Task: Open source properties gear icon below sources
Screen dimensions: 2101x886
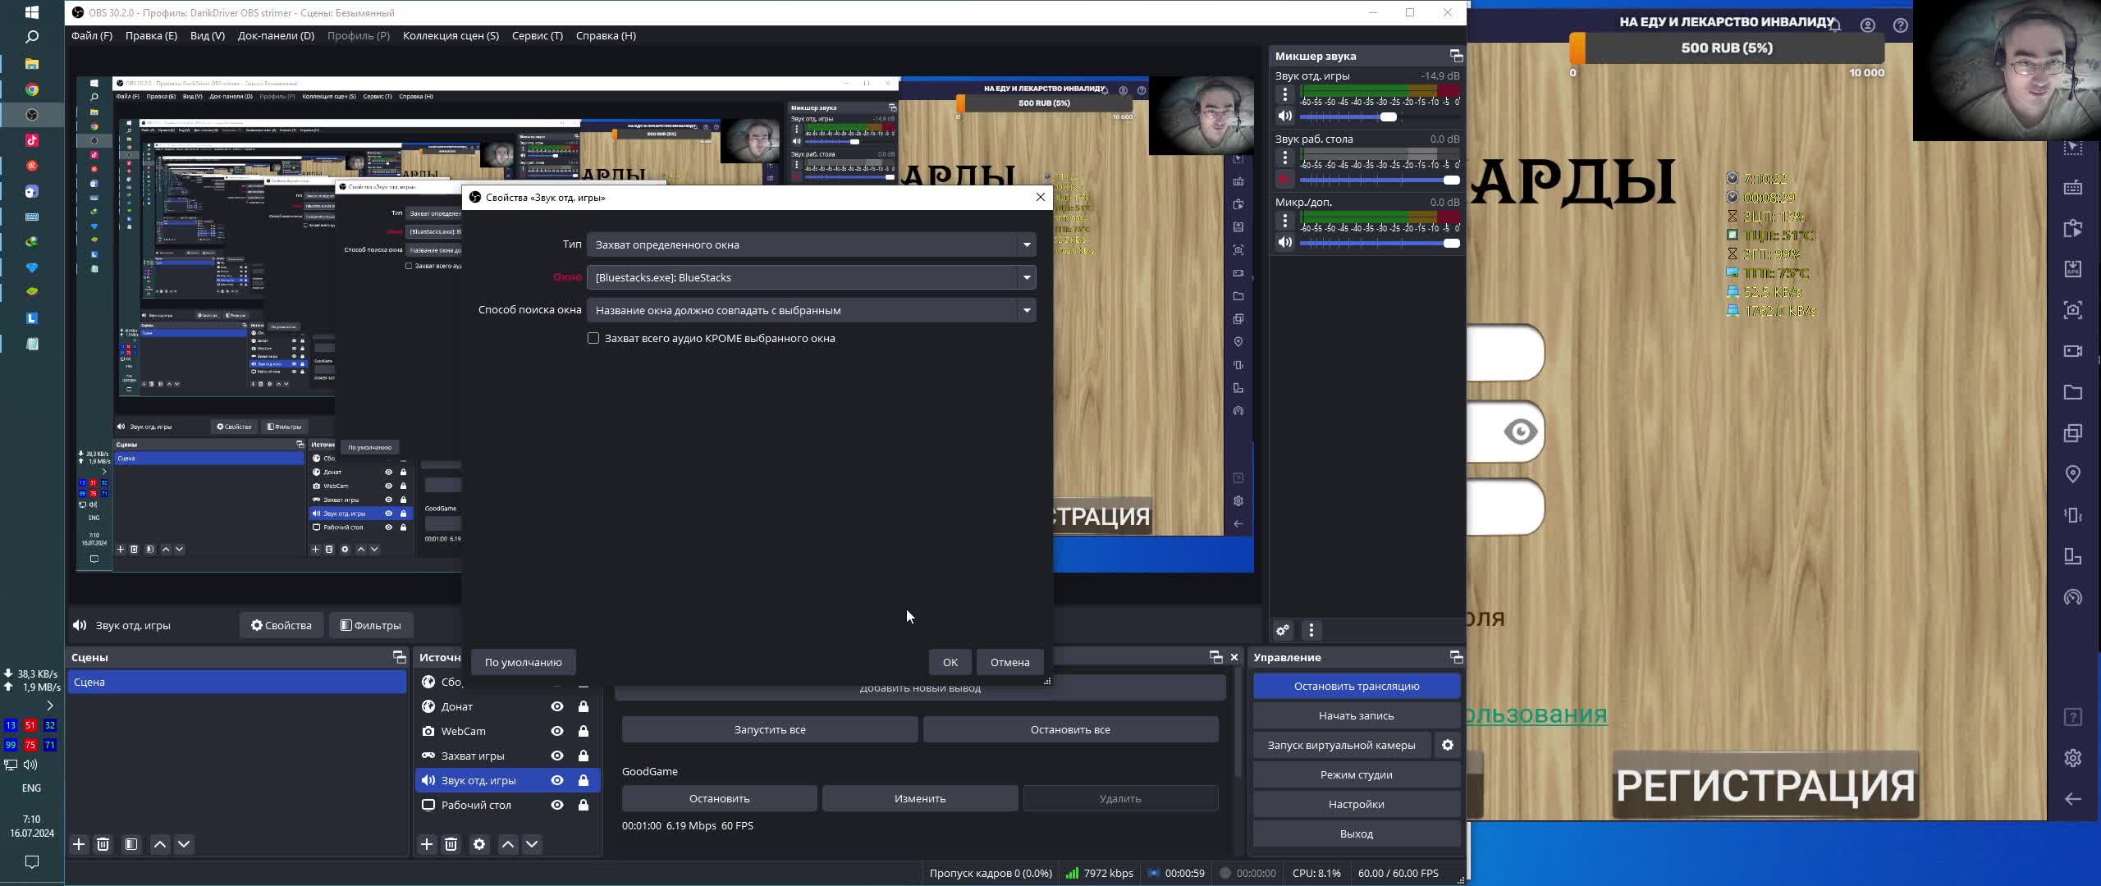Action: pyautogui.click(x=479, y=844)
